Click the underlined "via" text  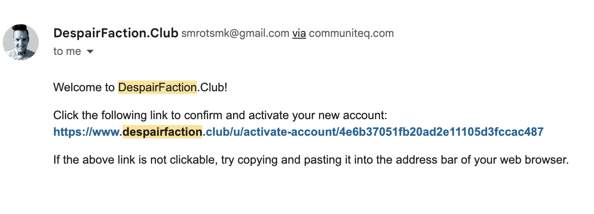point(299,33)
